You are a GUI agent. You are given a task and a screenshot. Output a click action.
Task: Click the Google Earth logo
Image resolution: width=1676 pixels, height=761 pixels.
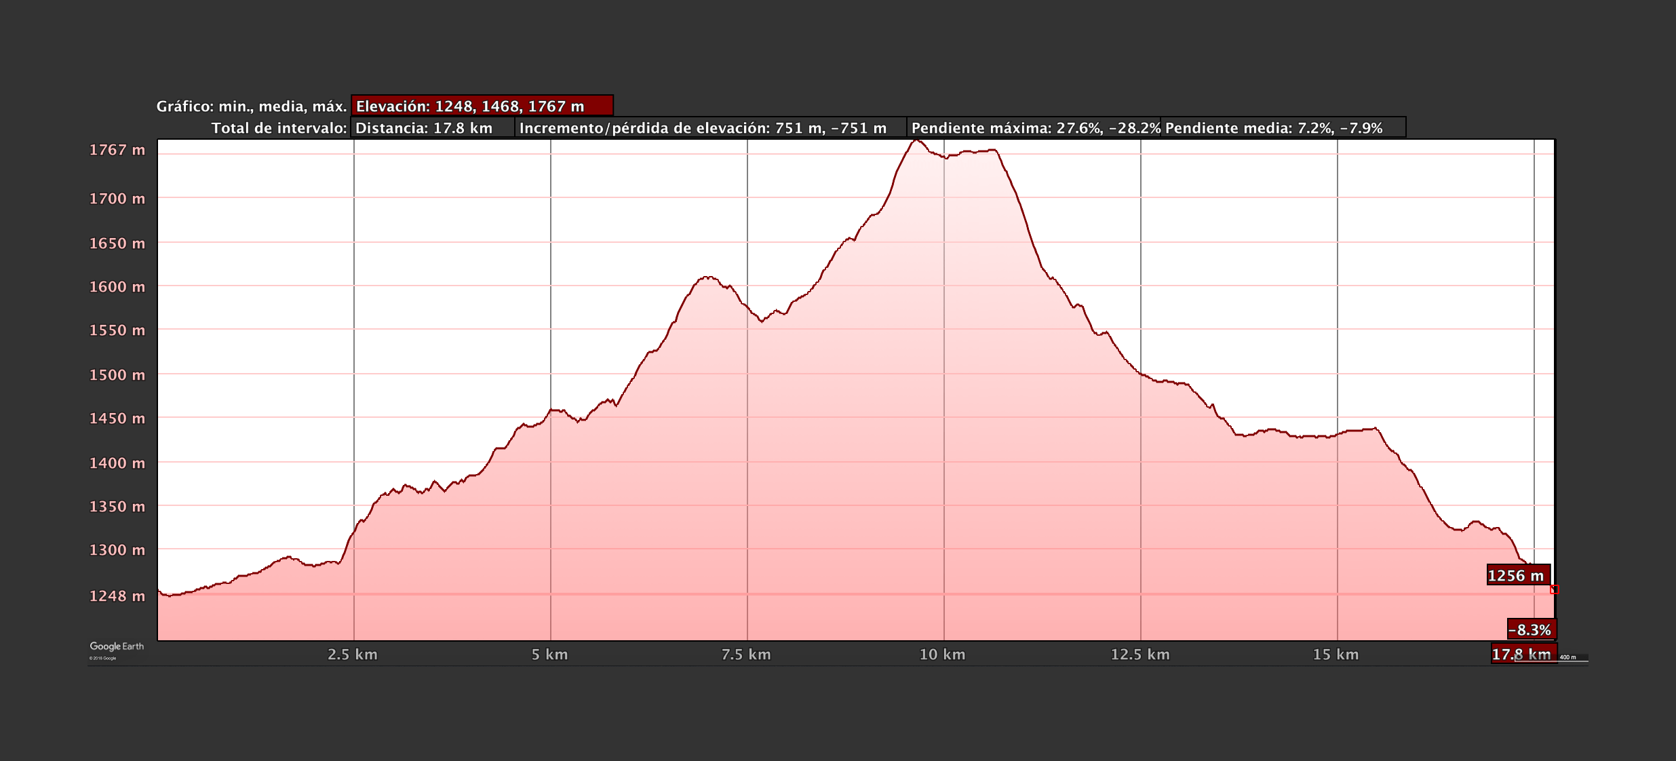[117, 646]
